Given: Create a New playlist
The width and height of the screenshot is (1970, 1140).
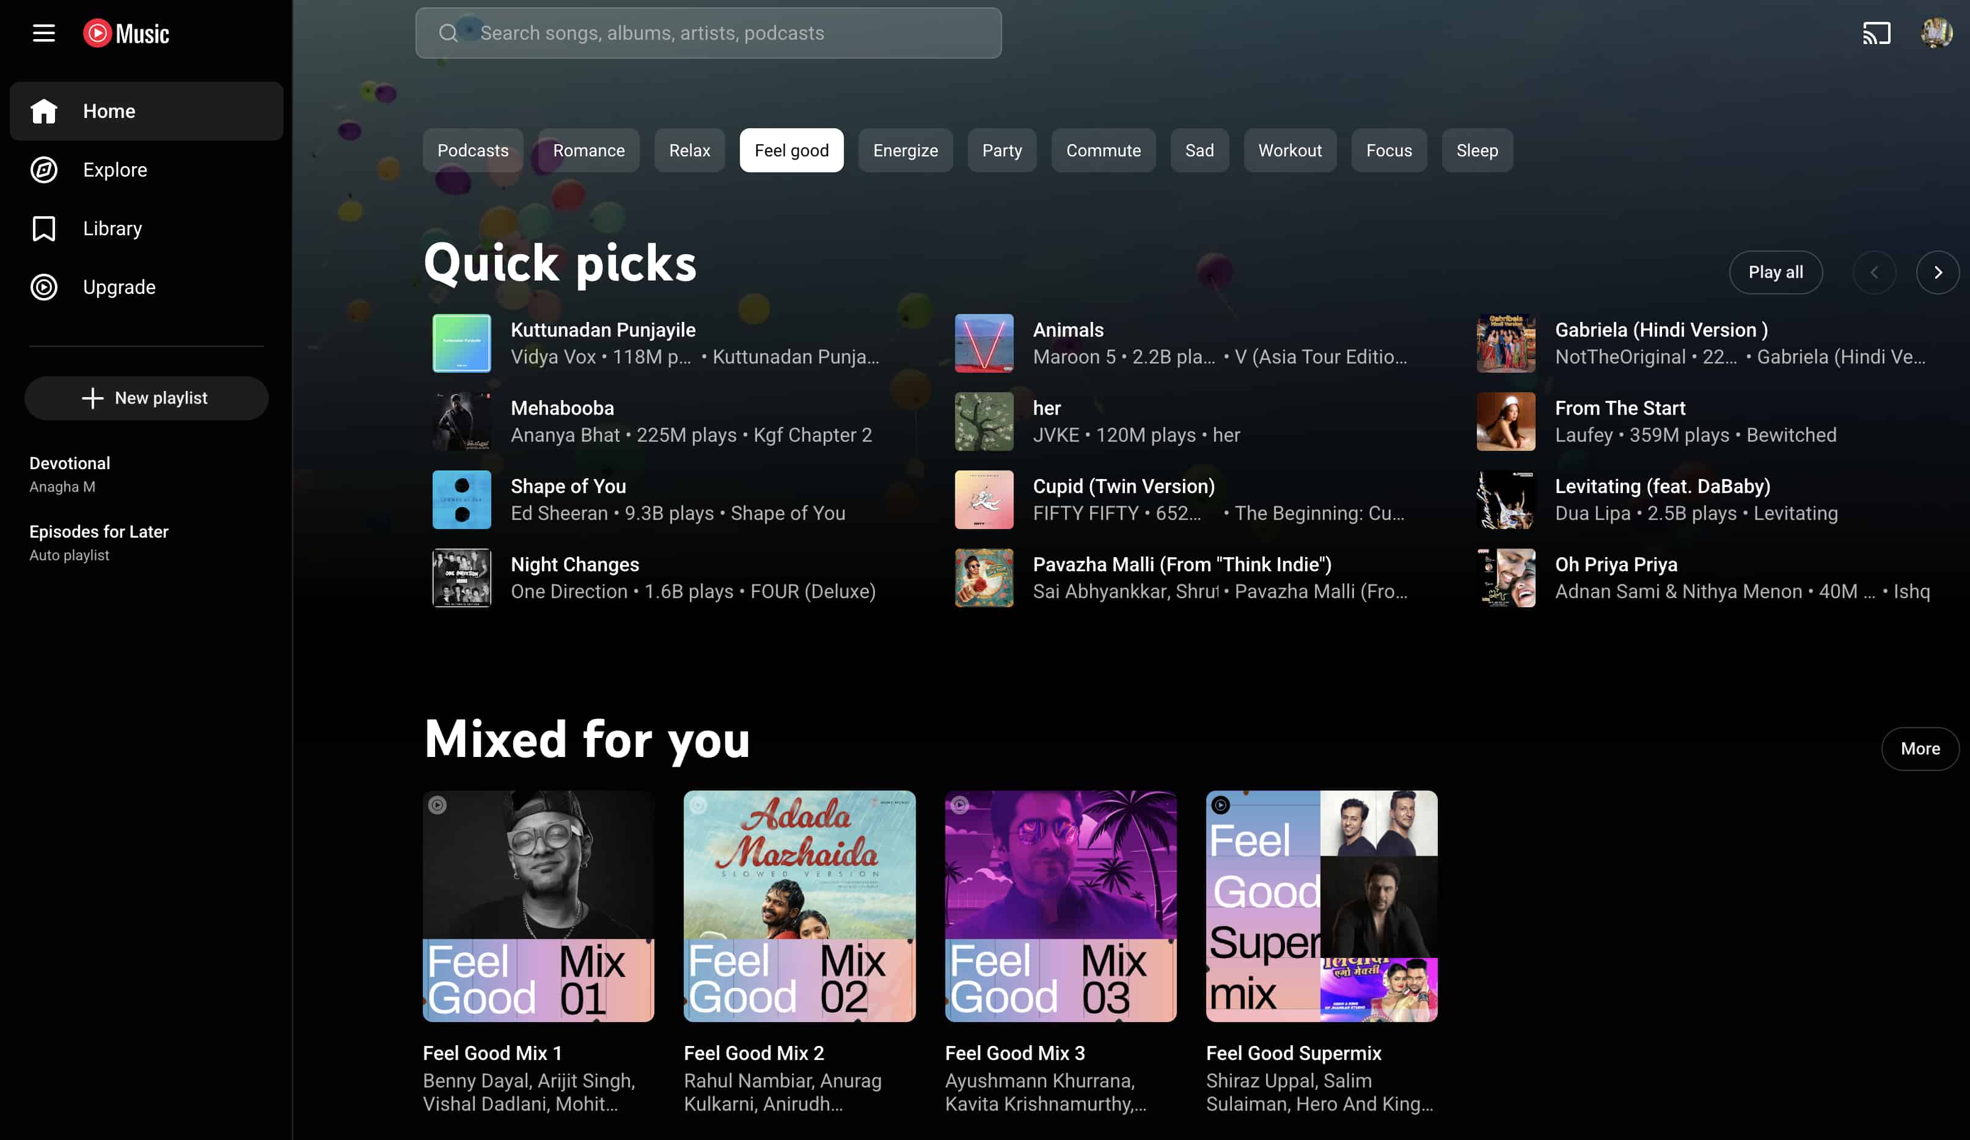Looking at the screenshot, I should [x=146, y=398].
